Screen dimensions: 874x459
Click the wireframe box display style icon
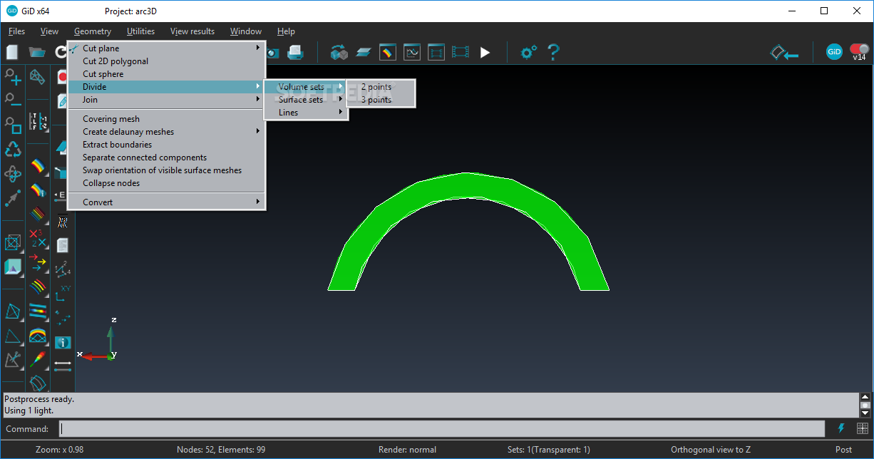(x=13, y=243)
